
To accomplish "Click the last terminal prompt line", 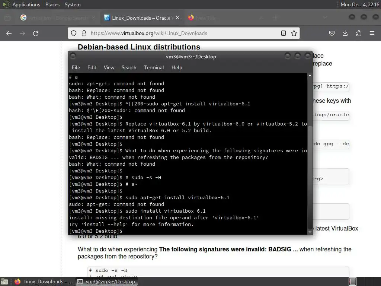I will pyautogui.click(x=96, y=231).
